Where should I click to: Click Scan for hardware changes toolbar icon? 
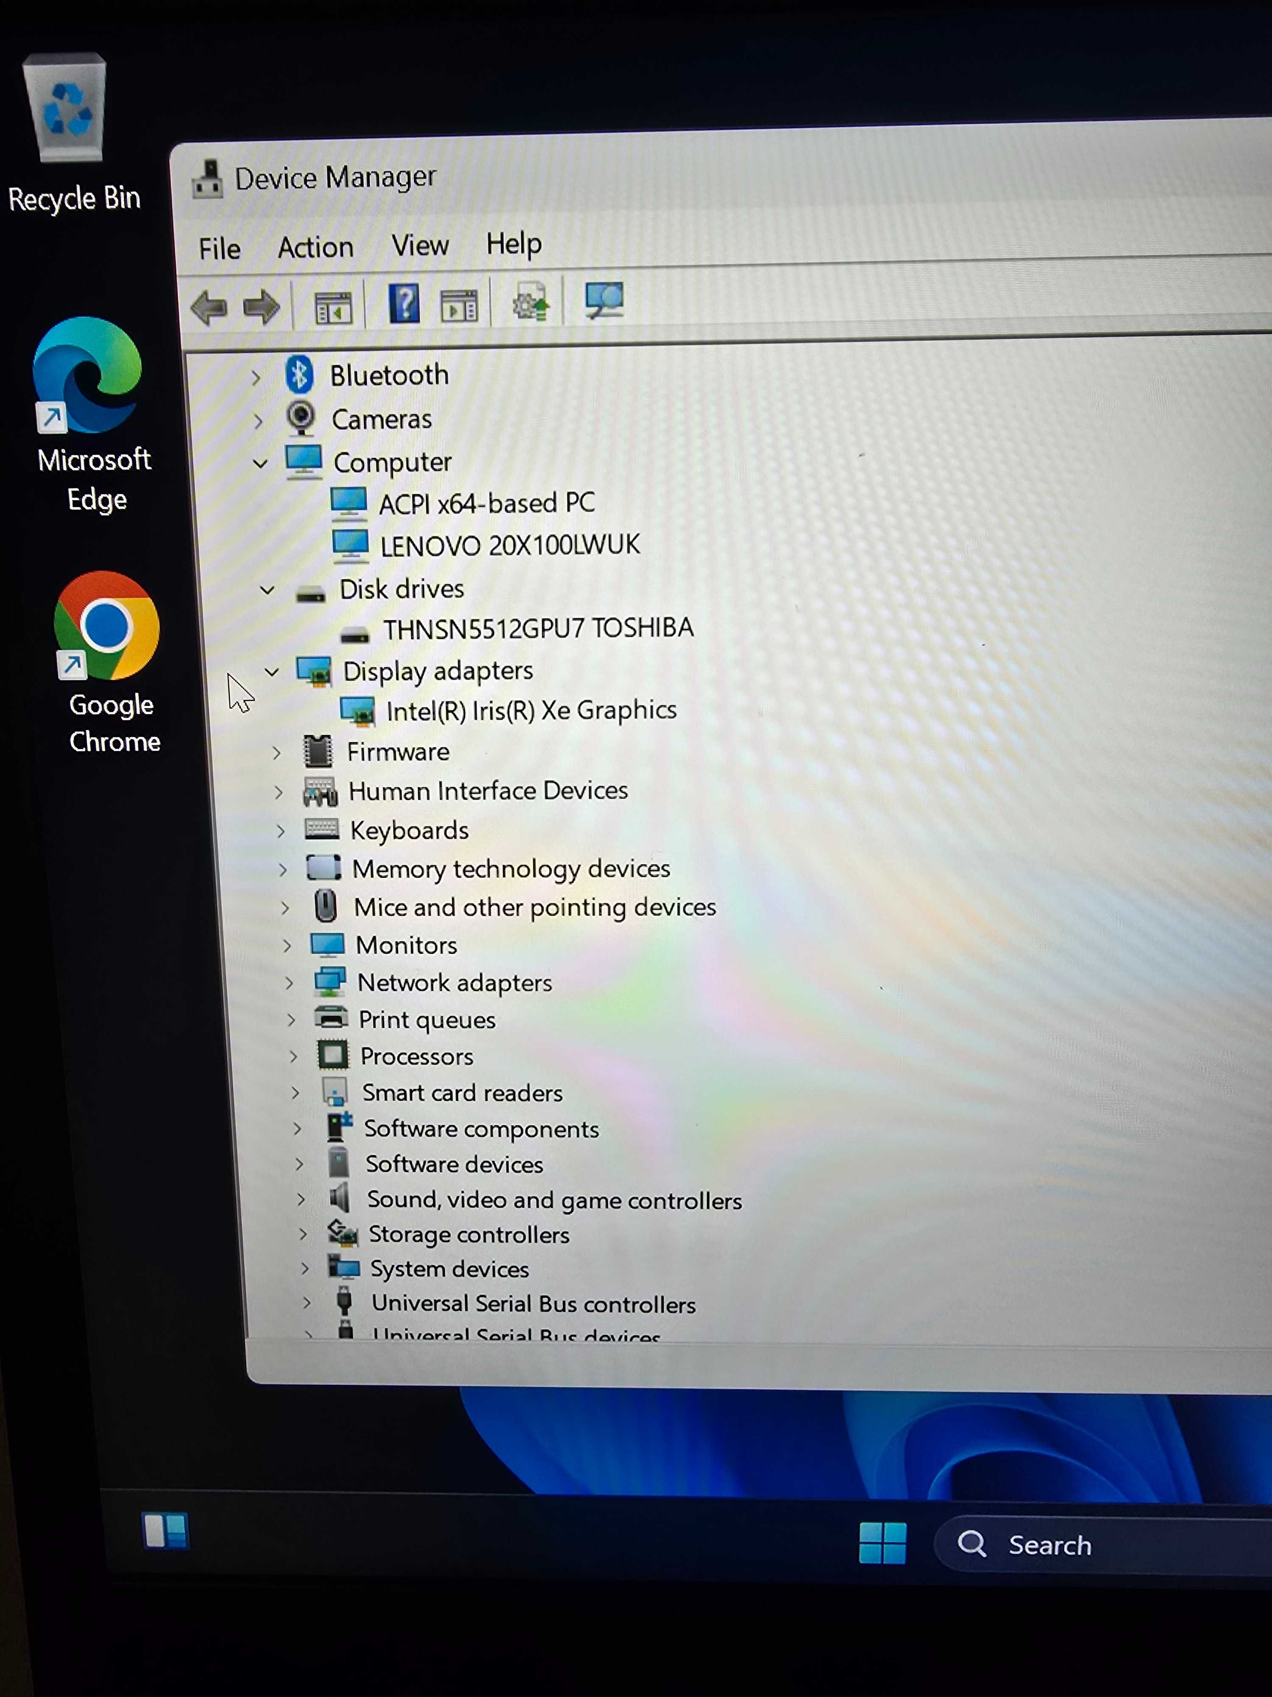[x=604, y=300]
